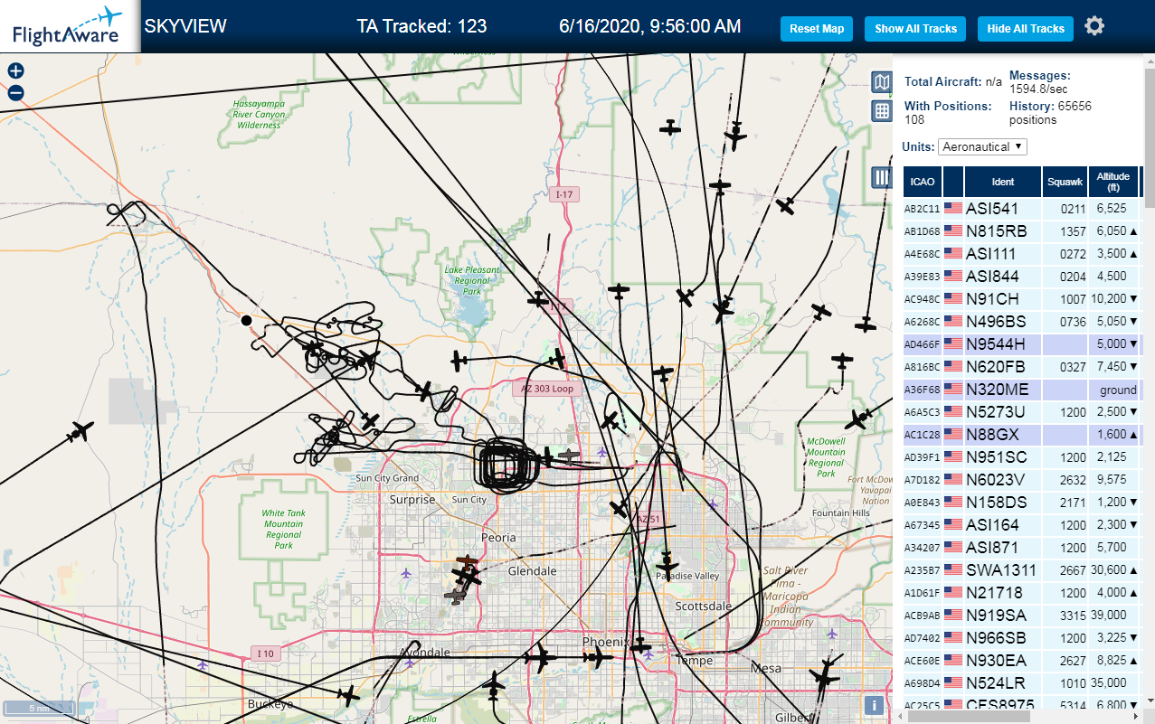Open the Units dropdown
The height and width of the screenshot is (724, 1155).
[x=982, y=146]
